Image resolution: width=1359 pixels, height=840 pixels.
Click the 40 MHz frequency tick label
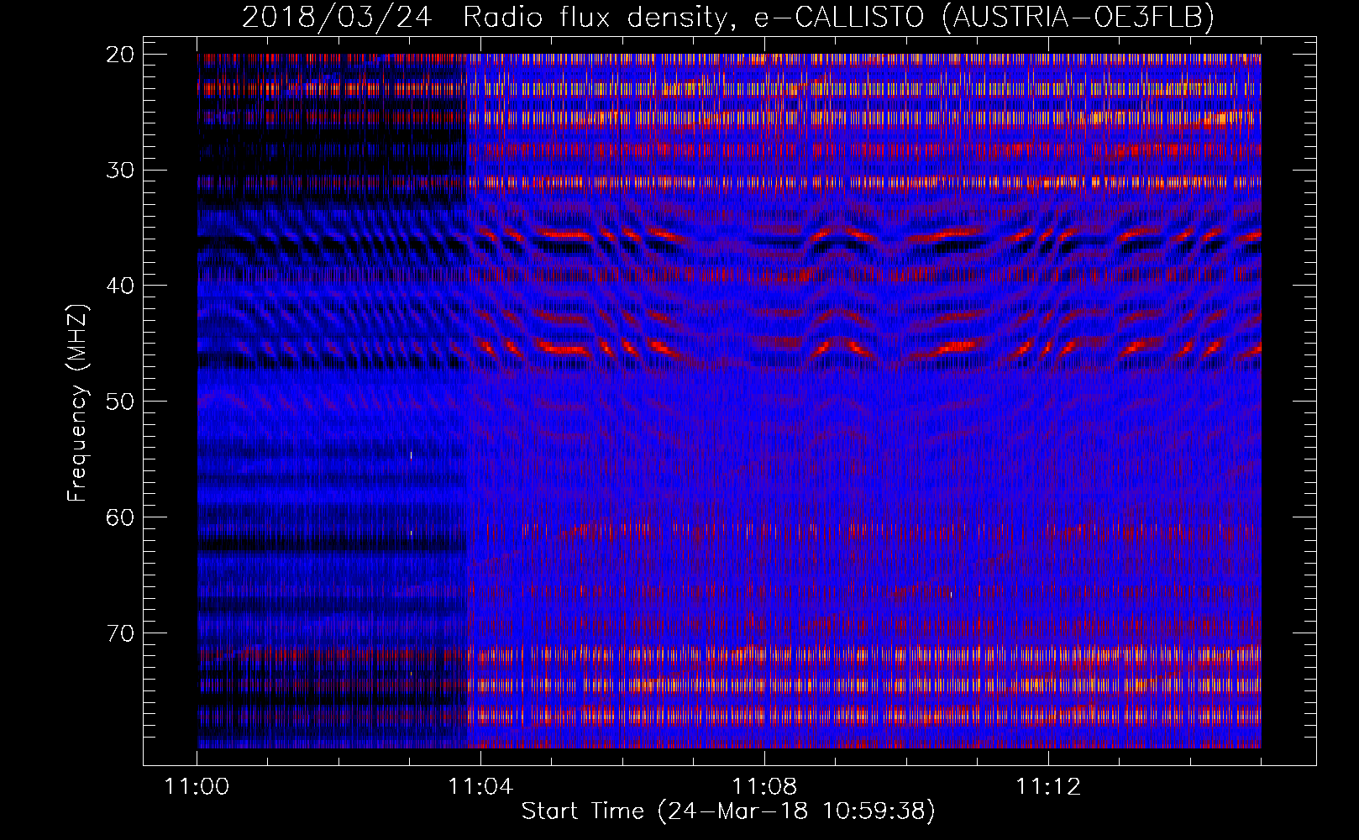(x=121, y=286)
